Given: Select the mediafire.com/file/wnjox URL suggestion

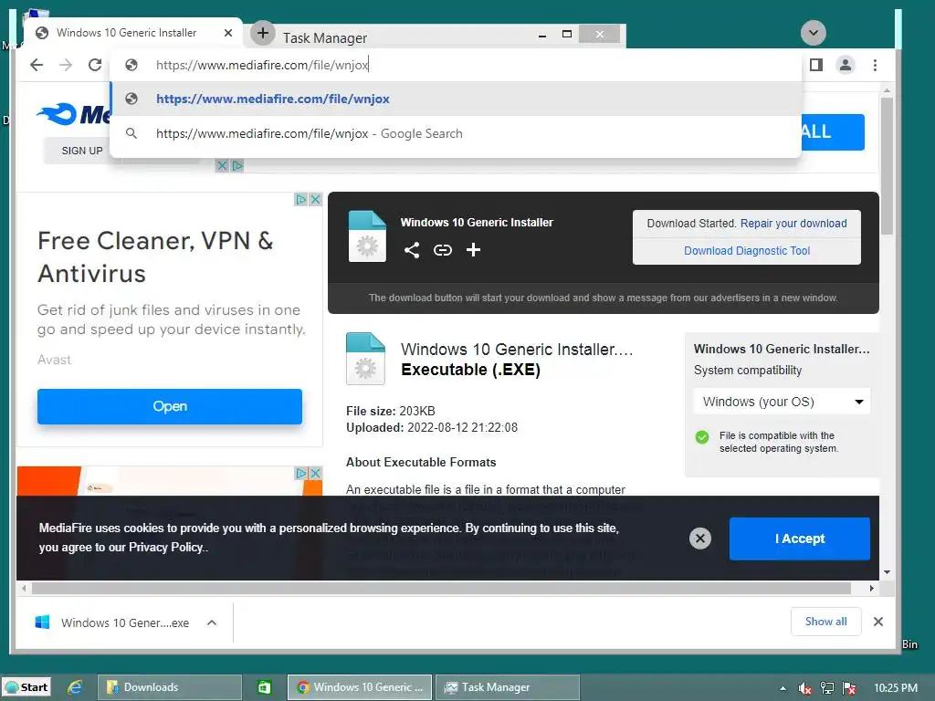Looking at the screenshot, I should click(457, 99).
